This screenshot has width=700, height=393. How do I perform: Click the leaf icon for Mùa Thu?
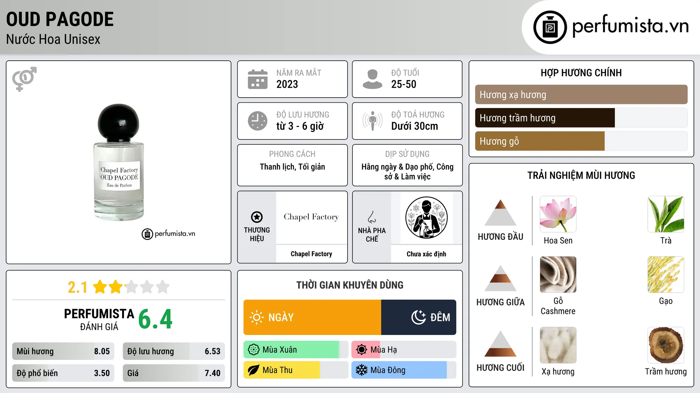coord(254,370)
